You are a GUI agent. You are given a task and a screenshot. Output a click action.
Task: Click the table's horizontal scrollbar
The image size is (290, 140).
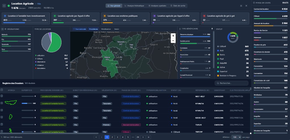pyautogui.click(x=49, y=134)
